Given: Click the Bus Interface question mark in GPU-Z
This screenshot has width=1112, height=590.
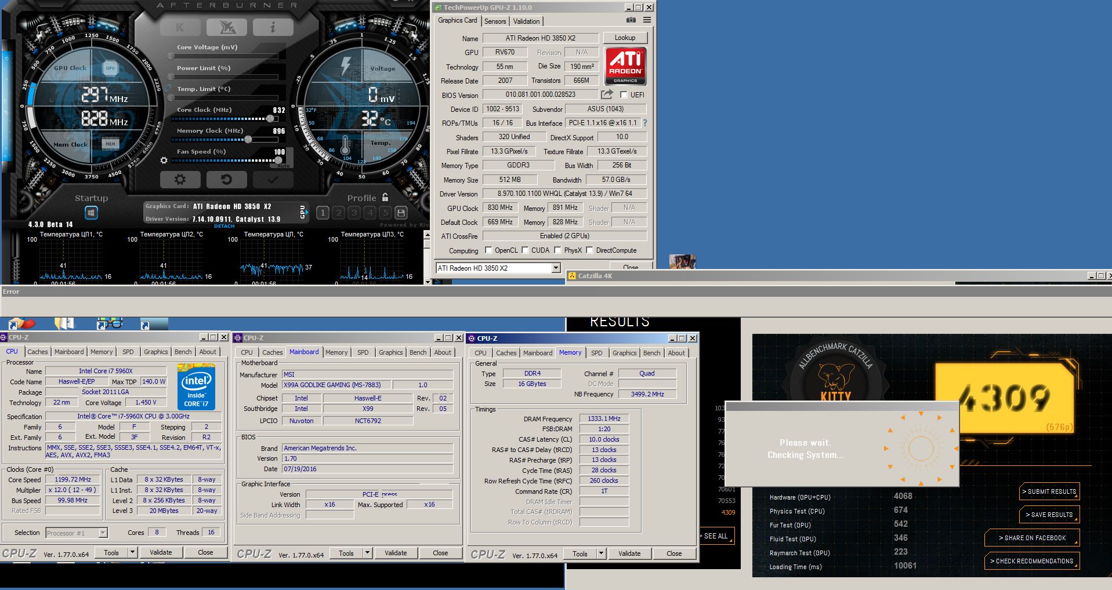Looking at the screenshot, I should click(644, 123).
